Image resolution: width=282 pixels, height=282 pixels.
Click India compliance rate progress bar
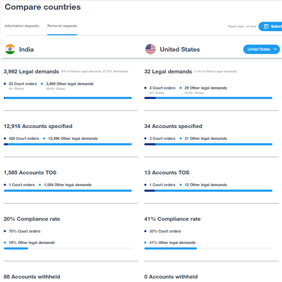tap(68, 249)
